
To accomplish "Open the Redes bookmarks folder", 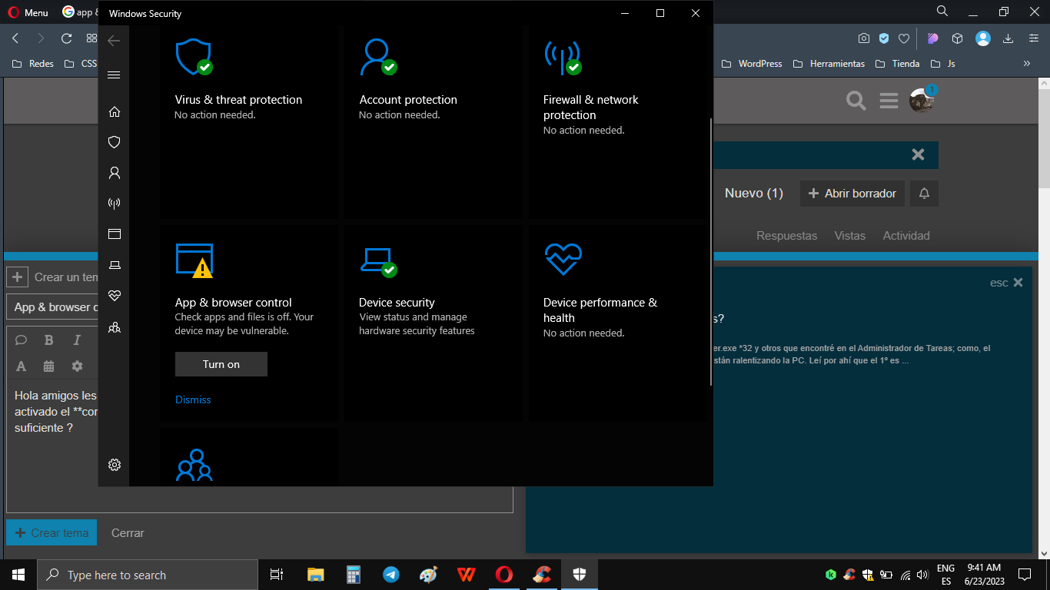I will click(33, 64).
